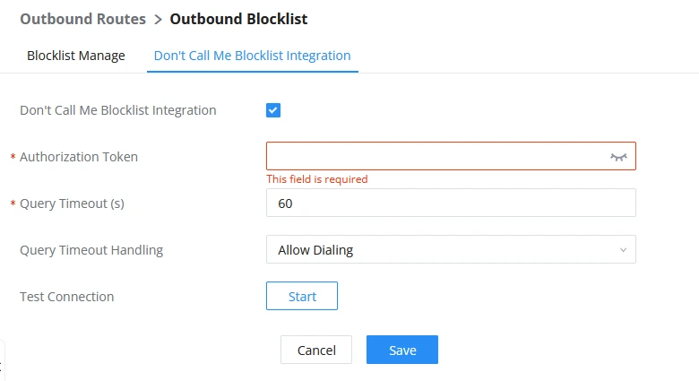Click the Query Timeout Handling label

[91, 250]
